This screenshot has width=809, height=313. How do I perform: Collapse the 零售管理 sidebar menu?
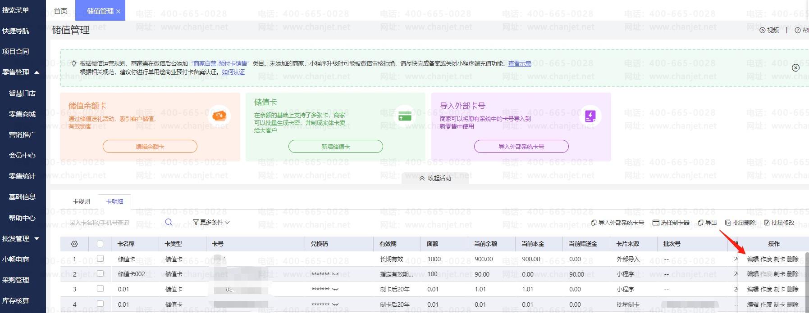pyautogui.click(x=37, y=72)
